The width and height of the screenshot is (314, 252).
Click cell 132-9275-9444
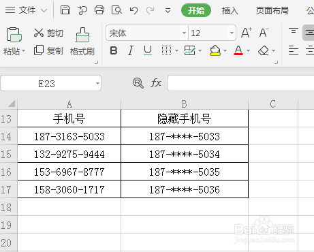click(69, 154)
